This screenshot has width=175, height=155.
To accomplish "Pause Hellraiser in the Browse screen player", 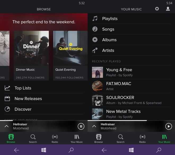I will [81, 126].
